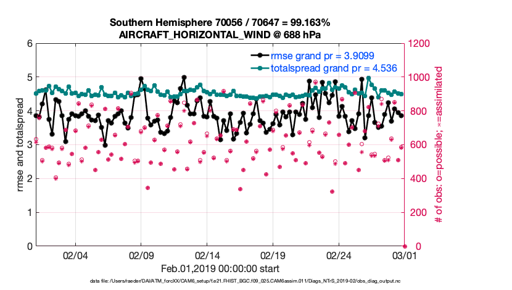Viewport: 512px width, 290px height.
Task: Select the 03/01 end date tick
Action: click(405, 256)
